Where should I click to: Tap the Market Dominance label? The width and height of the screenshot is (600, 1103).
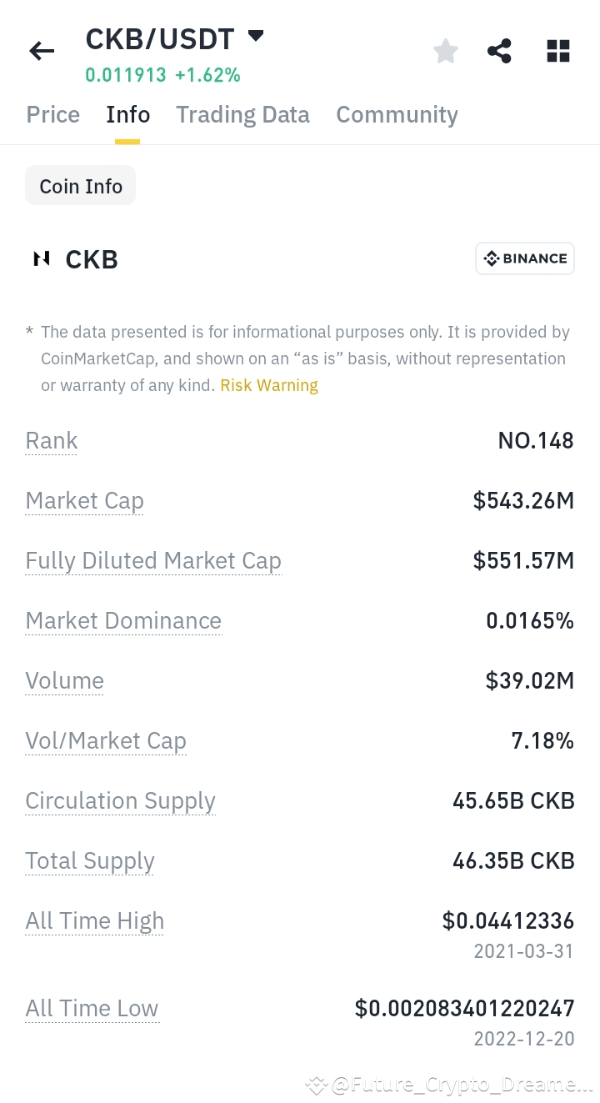(x=123, y=621)
